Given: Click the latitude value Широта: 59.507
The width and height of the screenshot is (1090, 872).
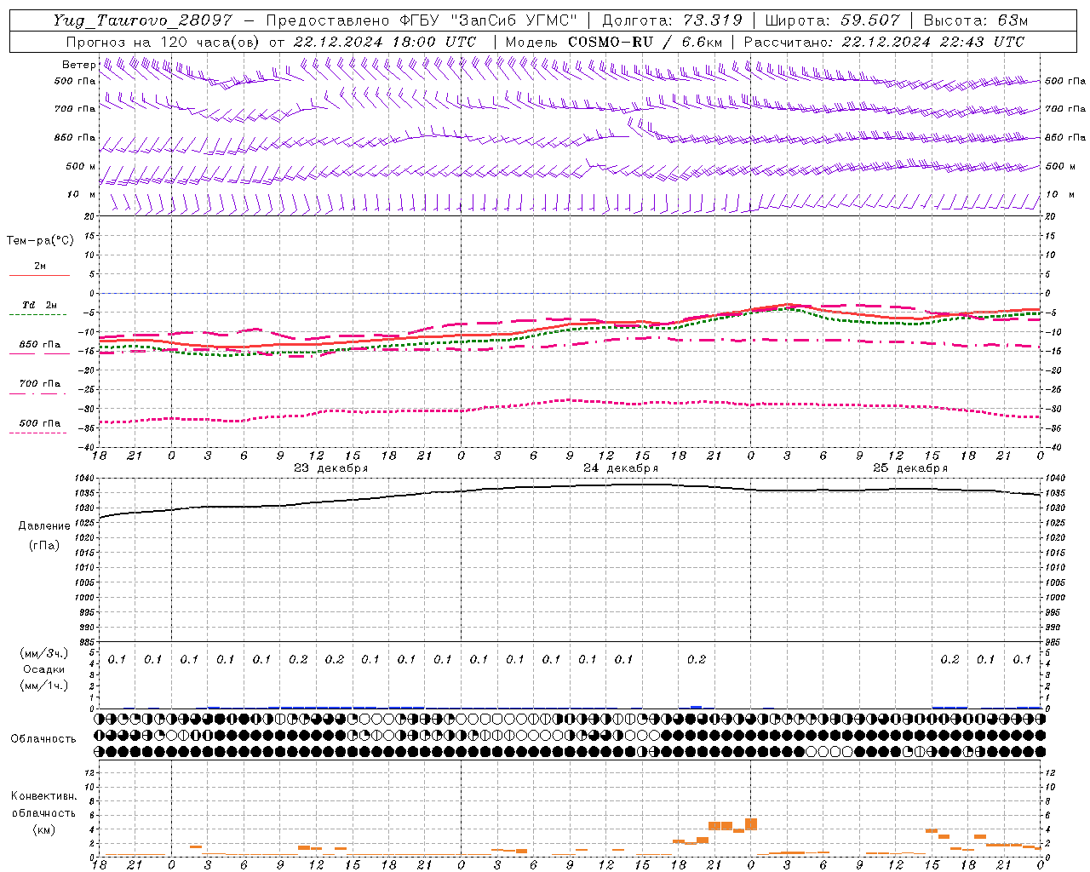Looking at the screenshot, I should pyautogui.click(x=832, y=20).
